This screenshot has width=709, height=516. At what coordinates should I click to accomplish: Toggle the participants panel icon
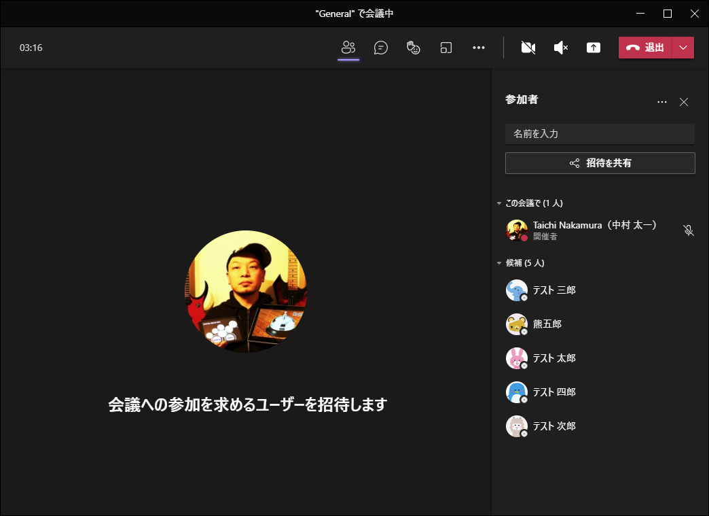(x=348, y=48)
